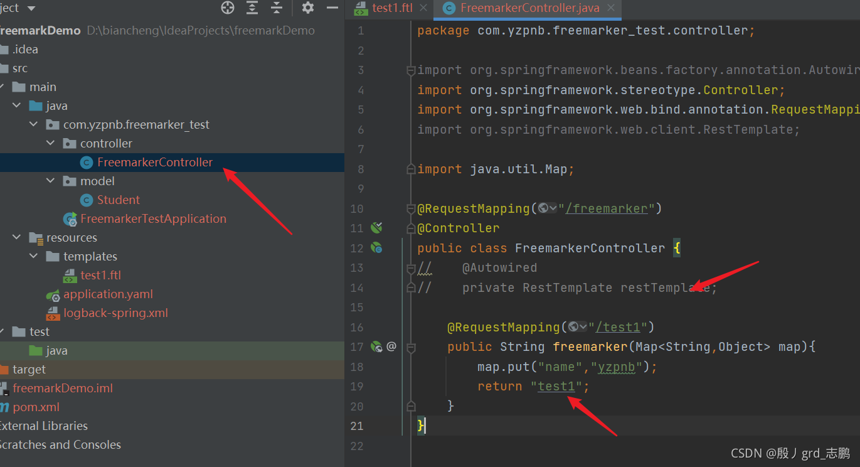Image resolution: width=860 pixels, height=467 pixels.
Task: Collapse the resources folder node
Action: [17, 238]
